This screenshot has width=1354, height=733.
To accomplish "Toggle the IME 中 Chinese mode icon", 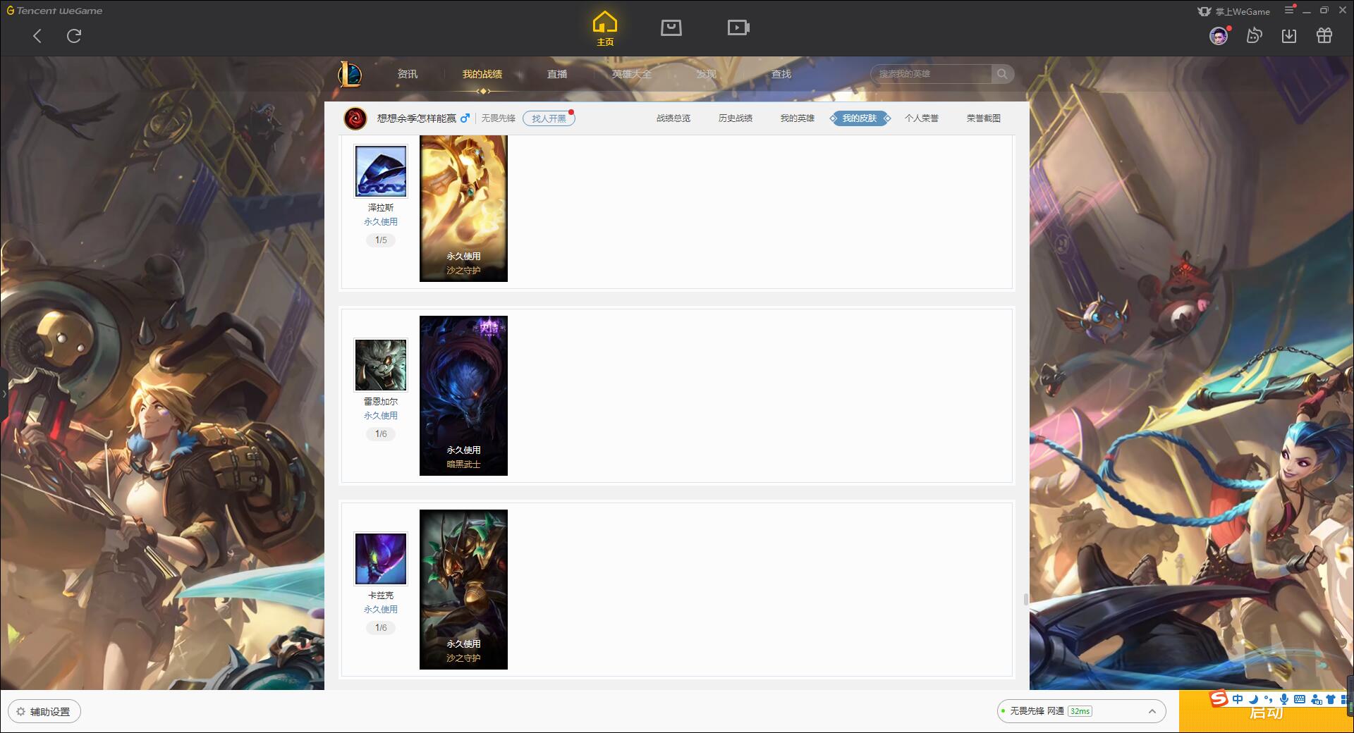I will click(x=1238, y=699).
